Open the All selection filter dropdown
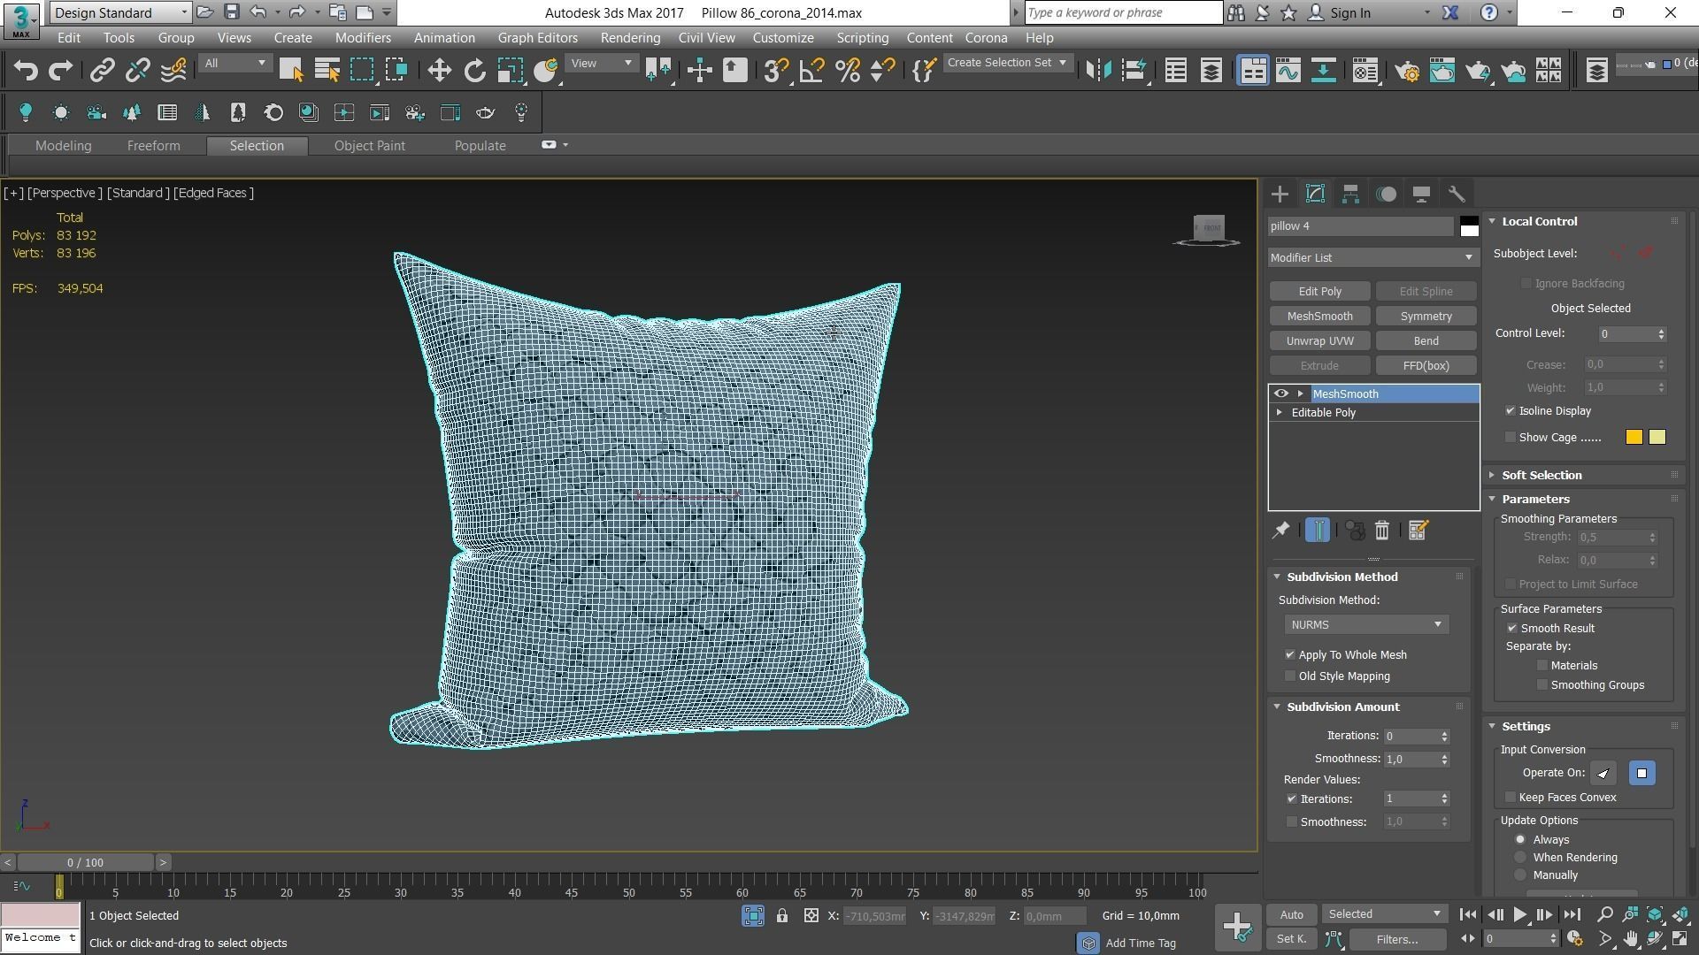The height and width of the screenshot is (955, 1699). click(x=234, y=64)
